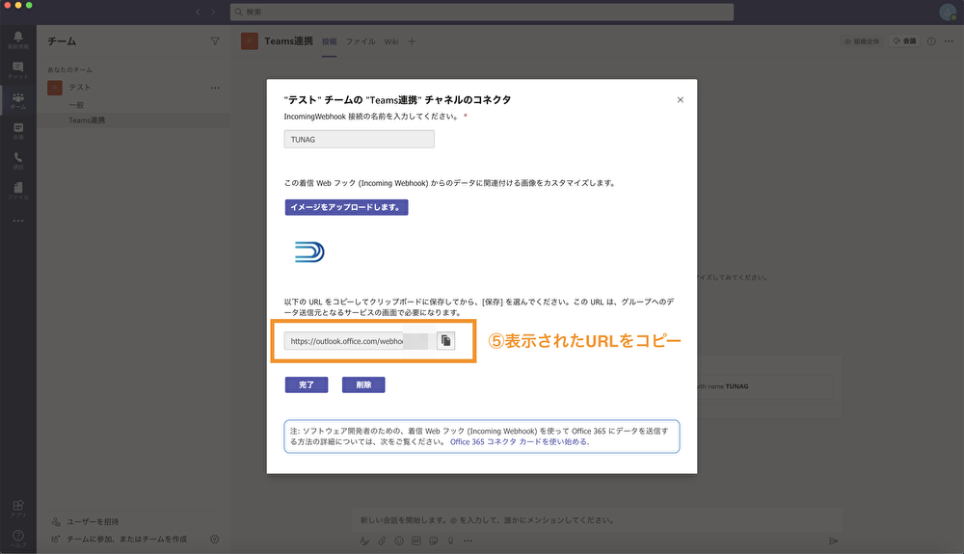This screenshot has height=554, width=964.
Task: Open channel info icon
Action: pos(931,41)
